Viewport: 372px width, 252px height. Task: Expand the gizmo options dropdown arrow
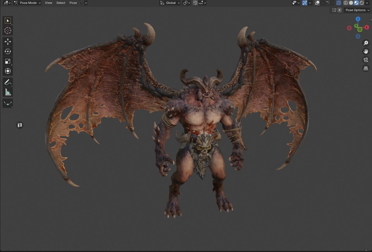tap(310, 3)
